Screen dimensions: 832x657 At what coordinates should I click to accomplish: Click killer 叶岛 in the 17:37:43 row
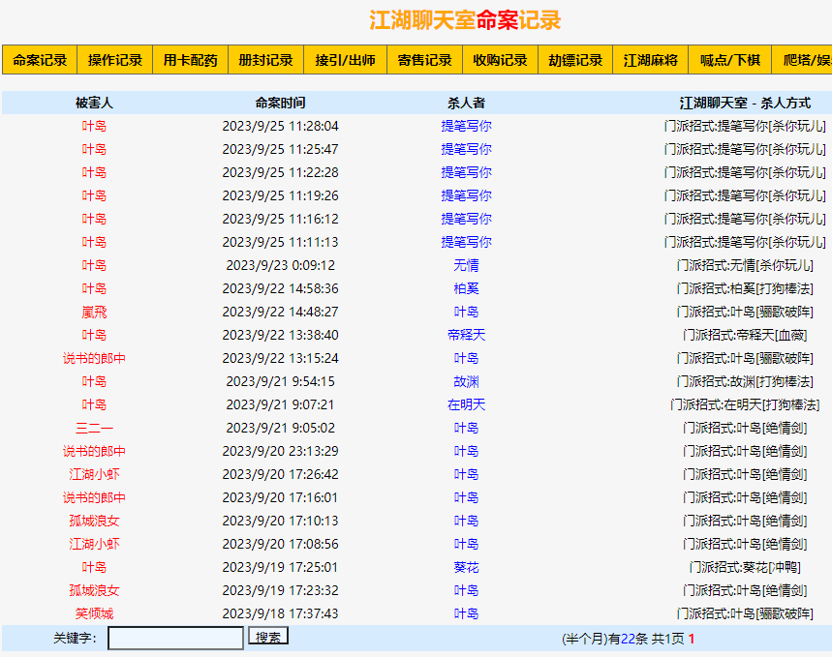(x=467, y=613)
